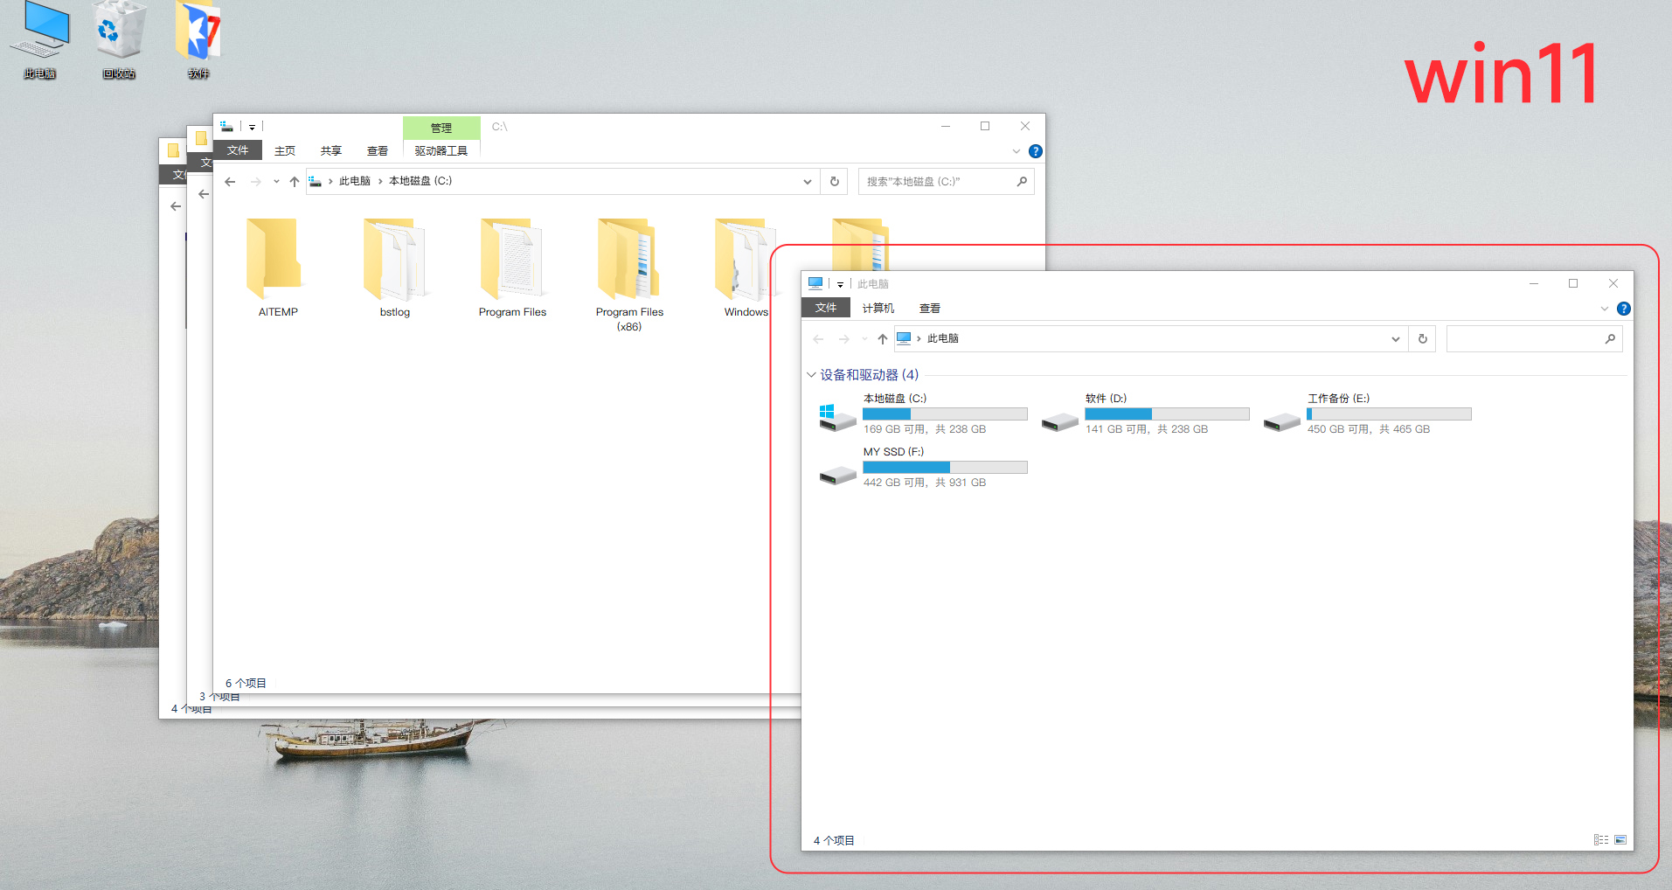1672x890 pixels.
Task: Switch to the 驱动器工具 tab
Action: click(441, 150)
